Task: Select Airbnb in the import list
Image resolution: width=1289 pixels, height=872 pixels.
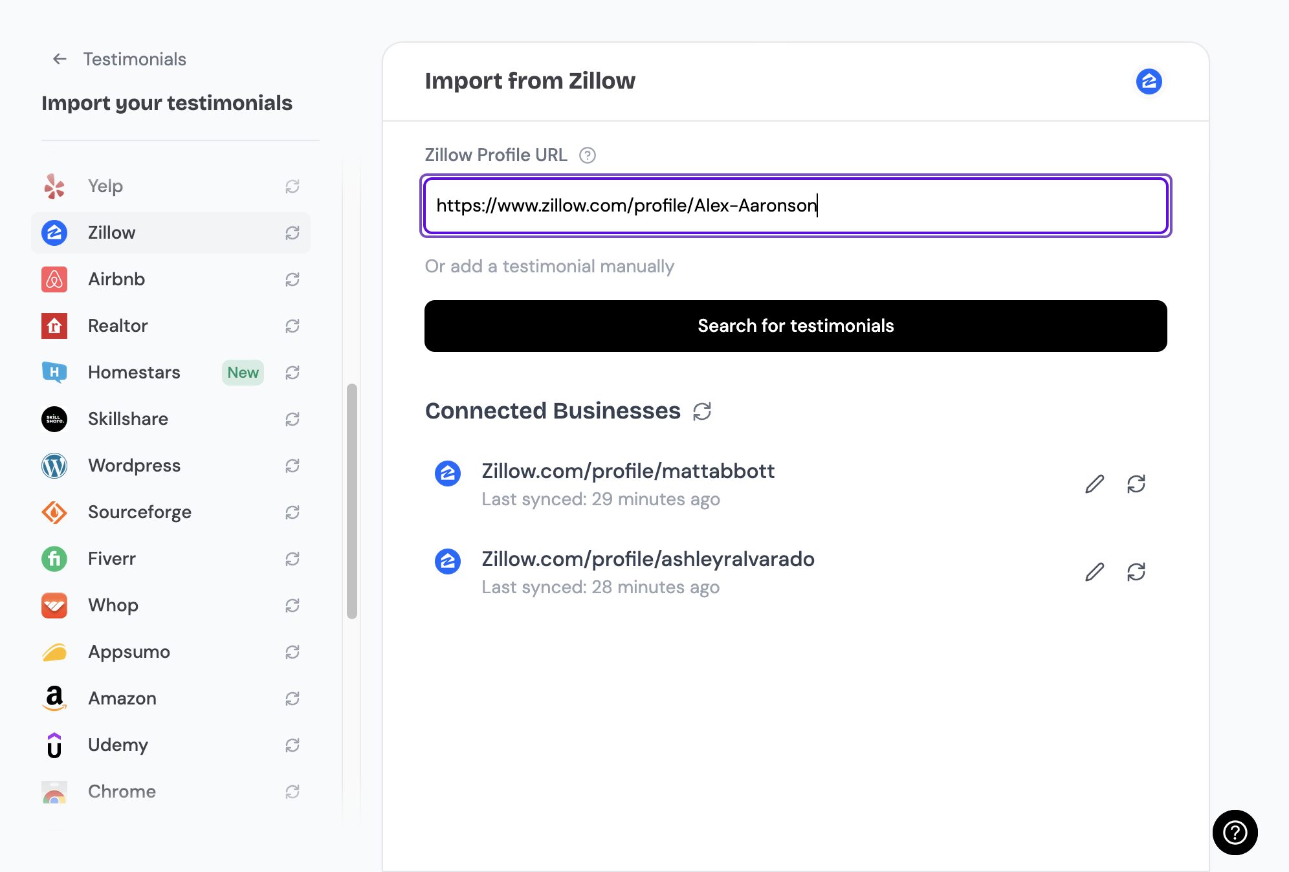Action: point(171,279)
